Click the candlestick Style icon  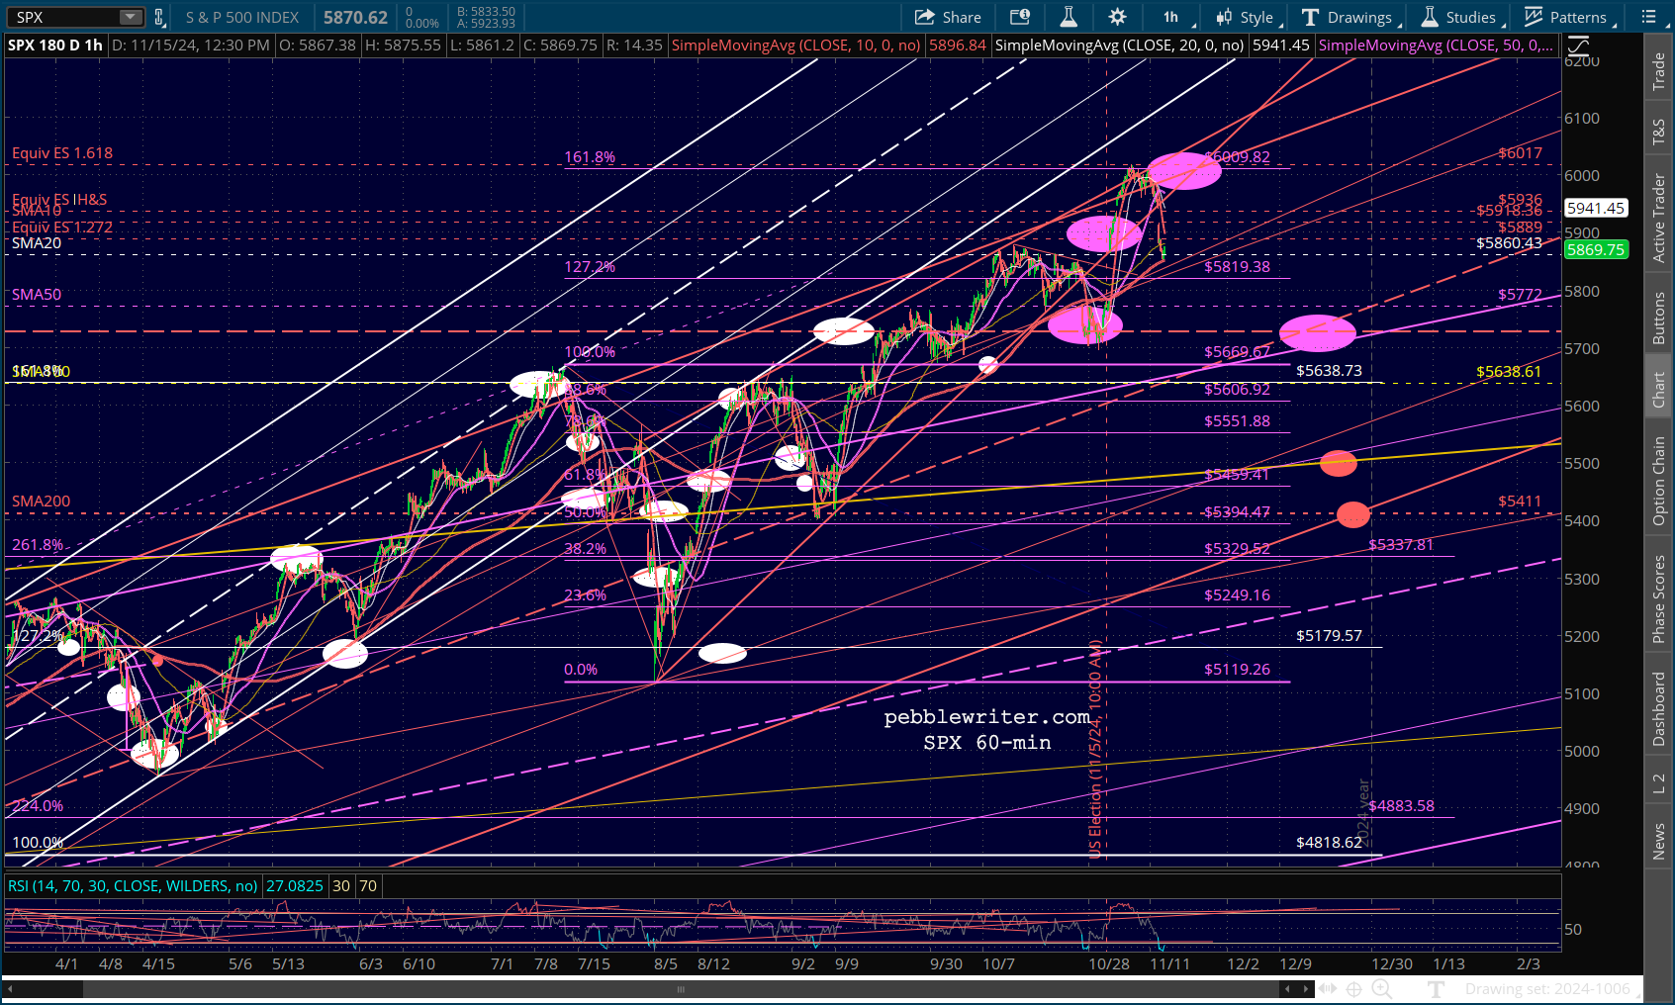point(1225,17)
